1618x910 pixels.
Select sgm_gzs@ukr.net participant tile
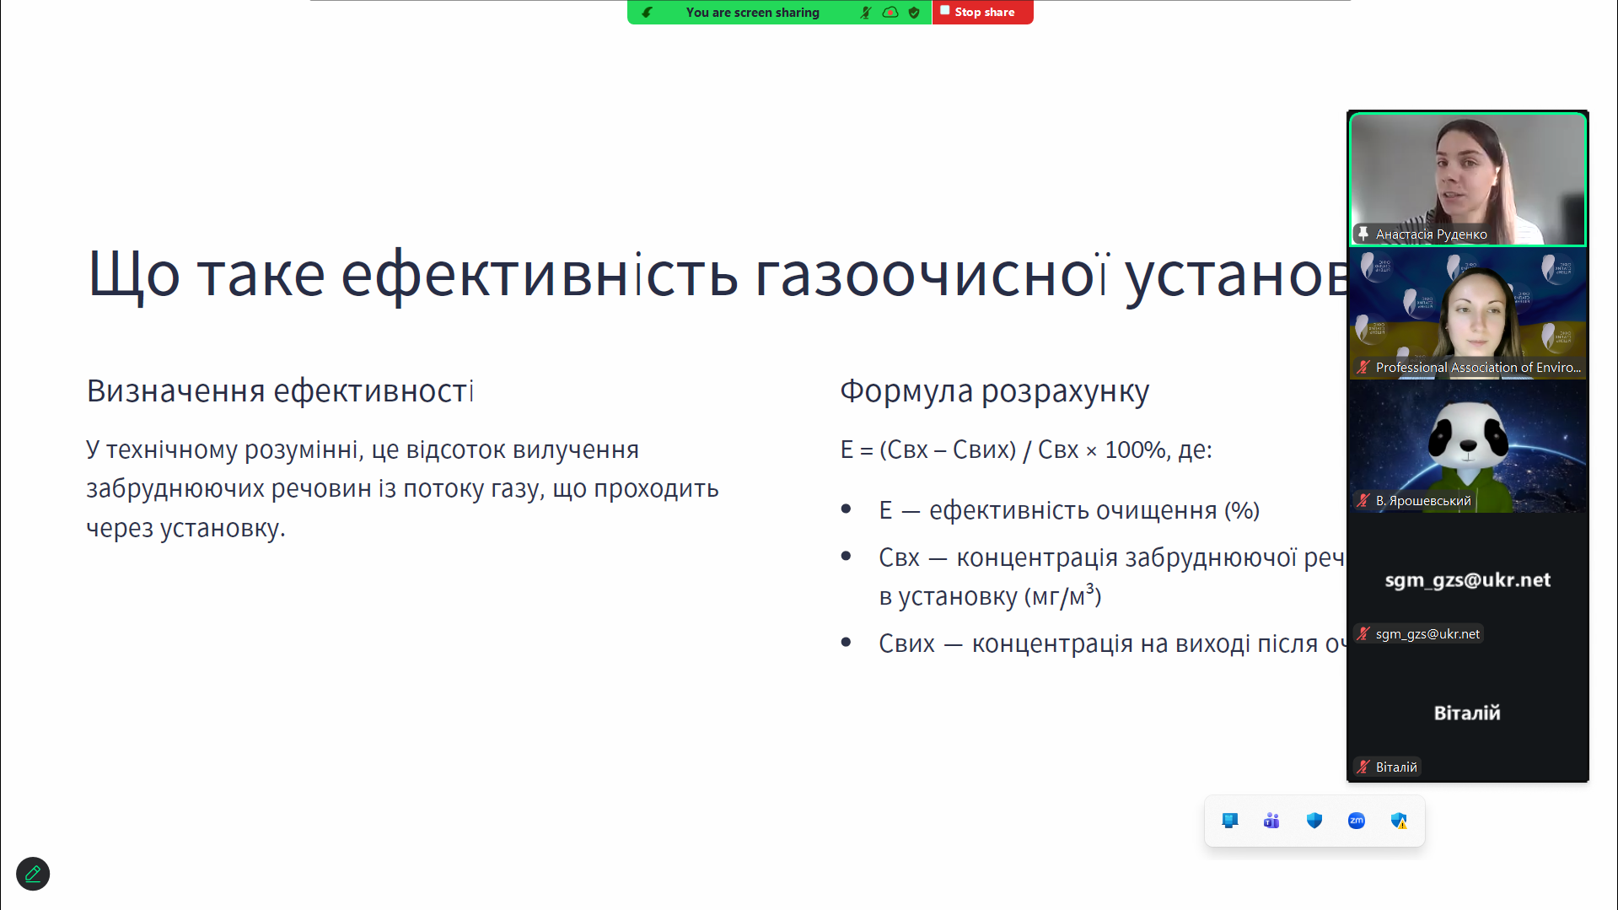coord(1467,580)
